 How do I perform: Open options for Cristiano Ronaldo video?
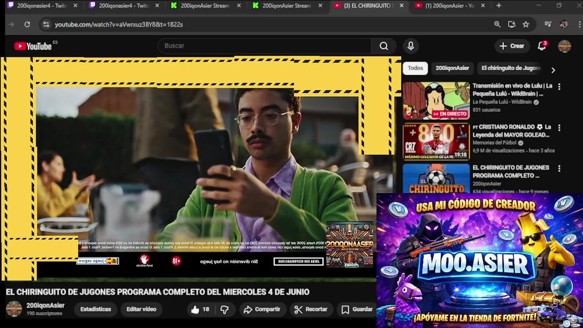pos(559,128)
